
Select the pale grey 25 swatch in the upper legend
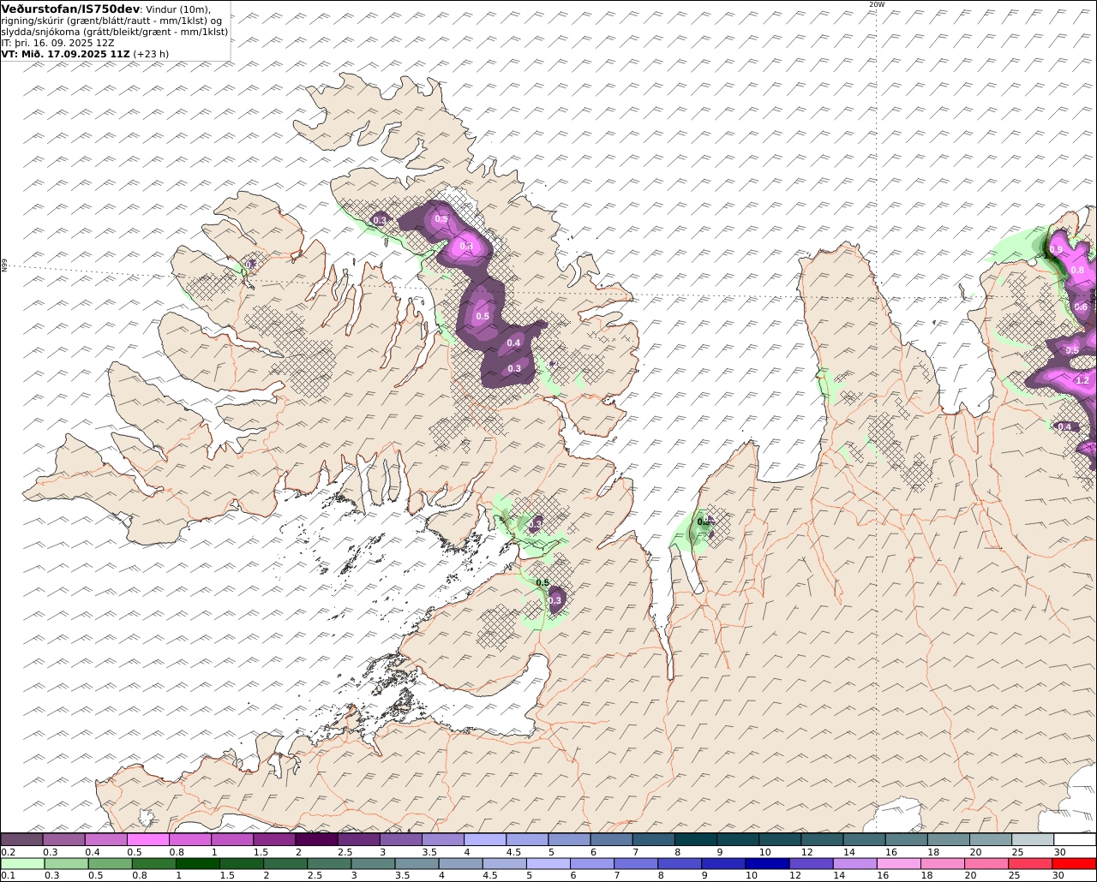pyautogui.click(x=1033, y=839)
